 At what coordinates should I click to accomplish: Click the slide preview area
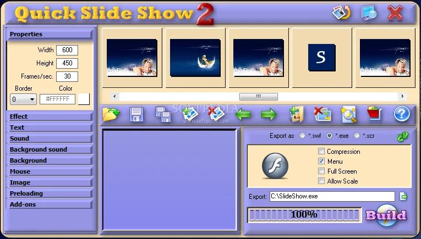[x=170, y=180]
